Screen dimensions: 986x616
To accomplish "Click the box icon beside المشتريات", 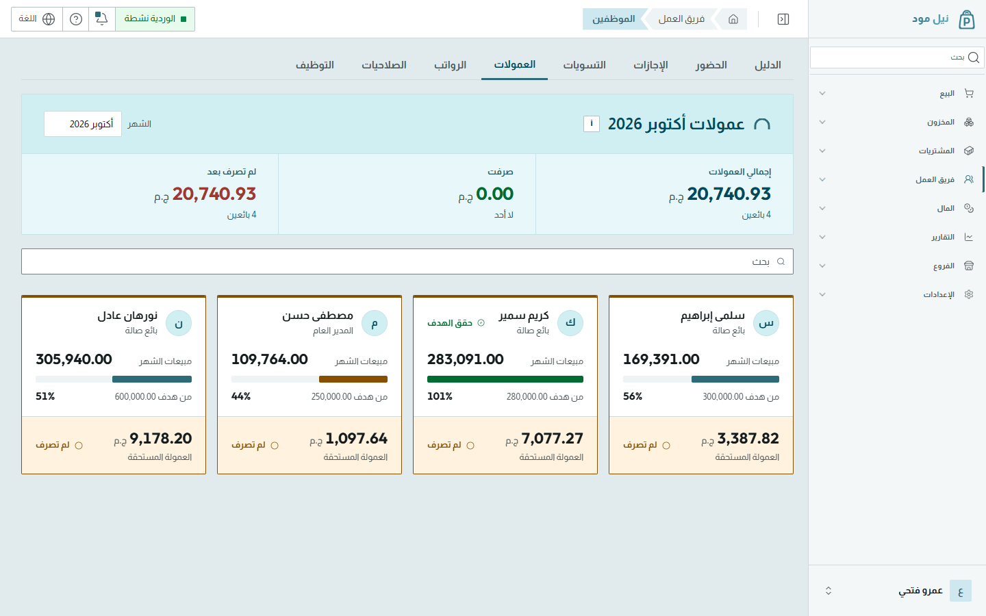I will point(969,151).
